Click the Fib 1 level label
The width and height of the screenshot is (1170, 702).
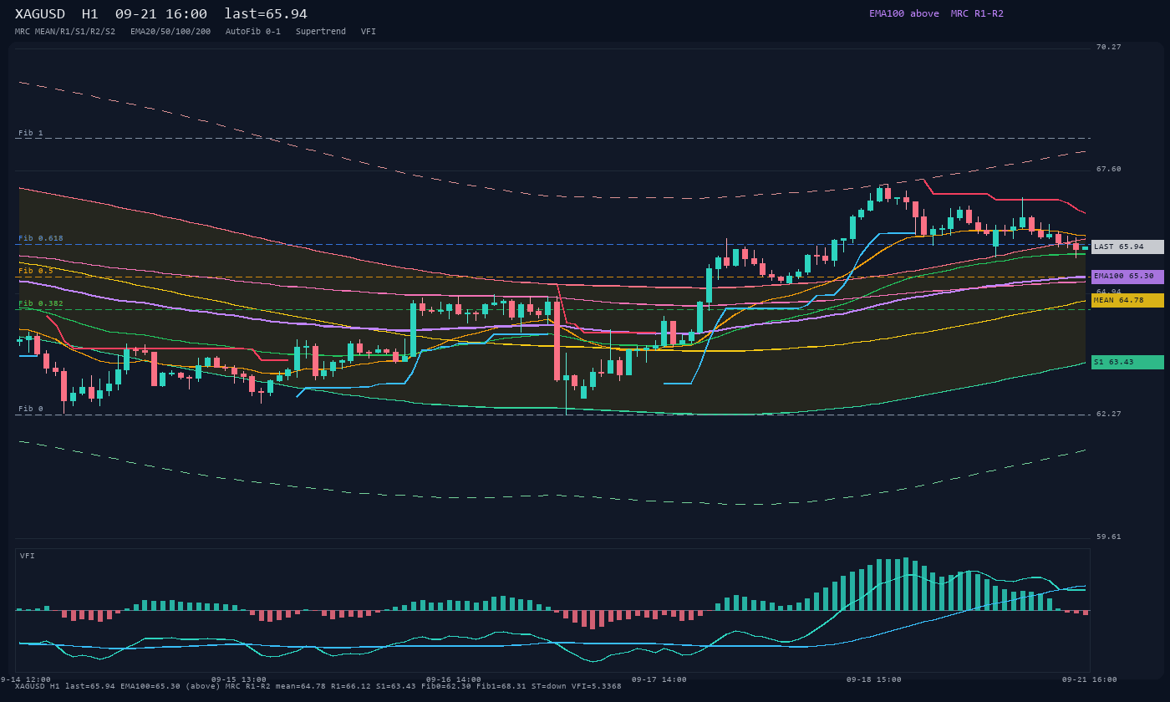(x=31, y=133)
